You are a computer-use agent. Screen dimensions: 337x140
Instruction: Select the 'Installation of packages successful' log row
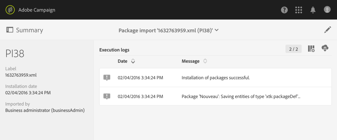(x=215, y=78)
